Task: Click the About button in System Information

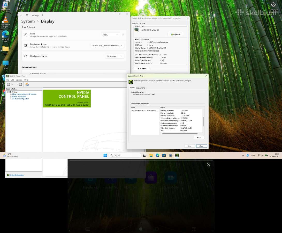Action: 199,137
